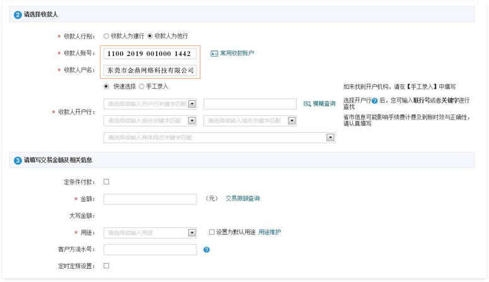The image size is (489, 282).
Task: Expand the 开户行关键字 dropdown
Action: [x=192, y=104]
